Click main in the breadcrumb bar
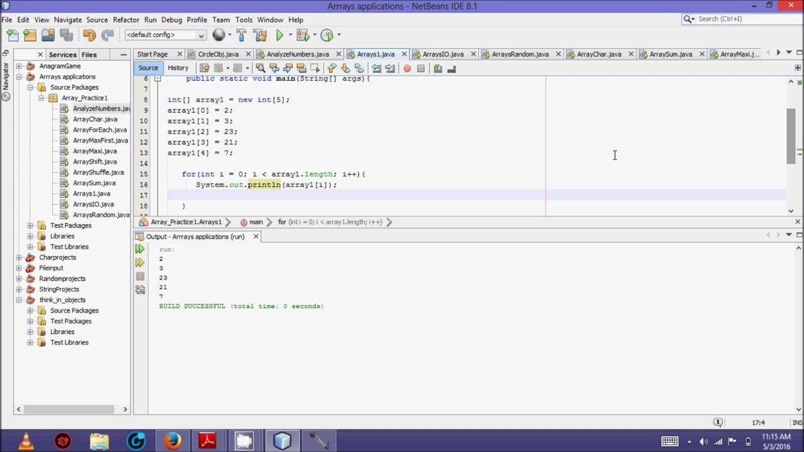Viewport: 804px width, 452px height. click(x=256, y=222)
